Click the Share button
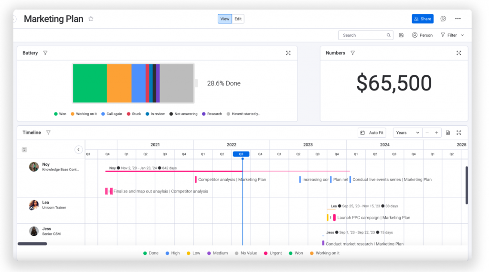Image resolution: width=489 pixels, height=272 pixels. pos(423,19)
